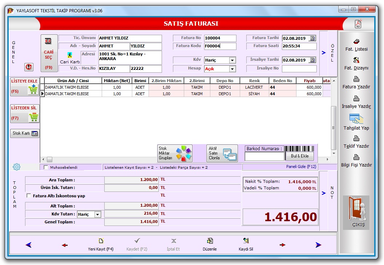
Task: Open Fatura Tarihi calendar picker
Action: (312, 38)
